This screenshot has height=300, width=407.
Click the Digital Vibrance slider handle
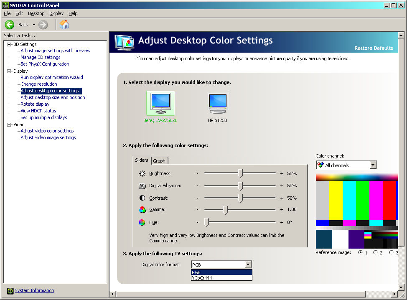click(x=241, y=186)
